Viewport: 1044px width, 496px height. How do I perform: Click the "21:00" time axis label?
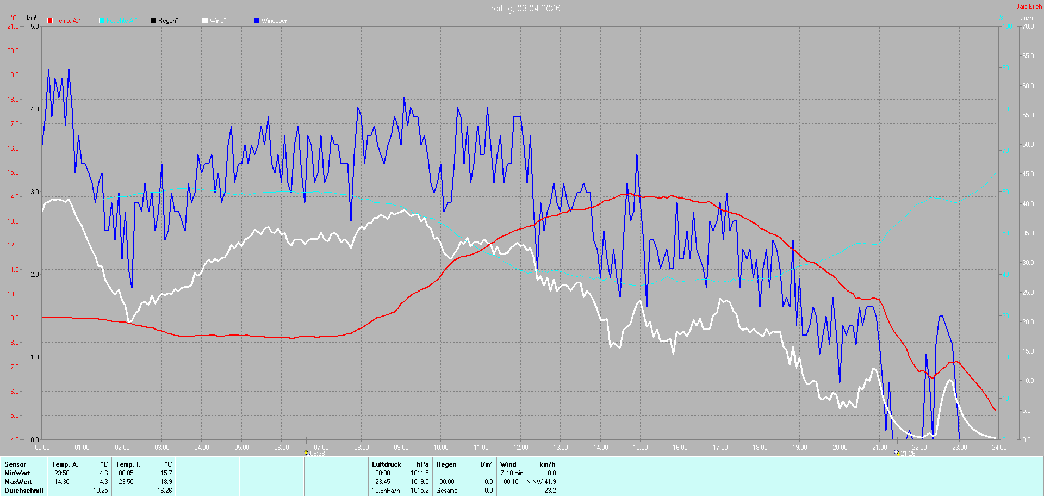point(880,448)
